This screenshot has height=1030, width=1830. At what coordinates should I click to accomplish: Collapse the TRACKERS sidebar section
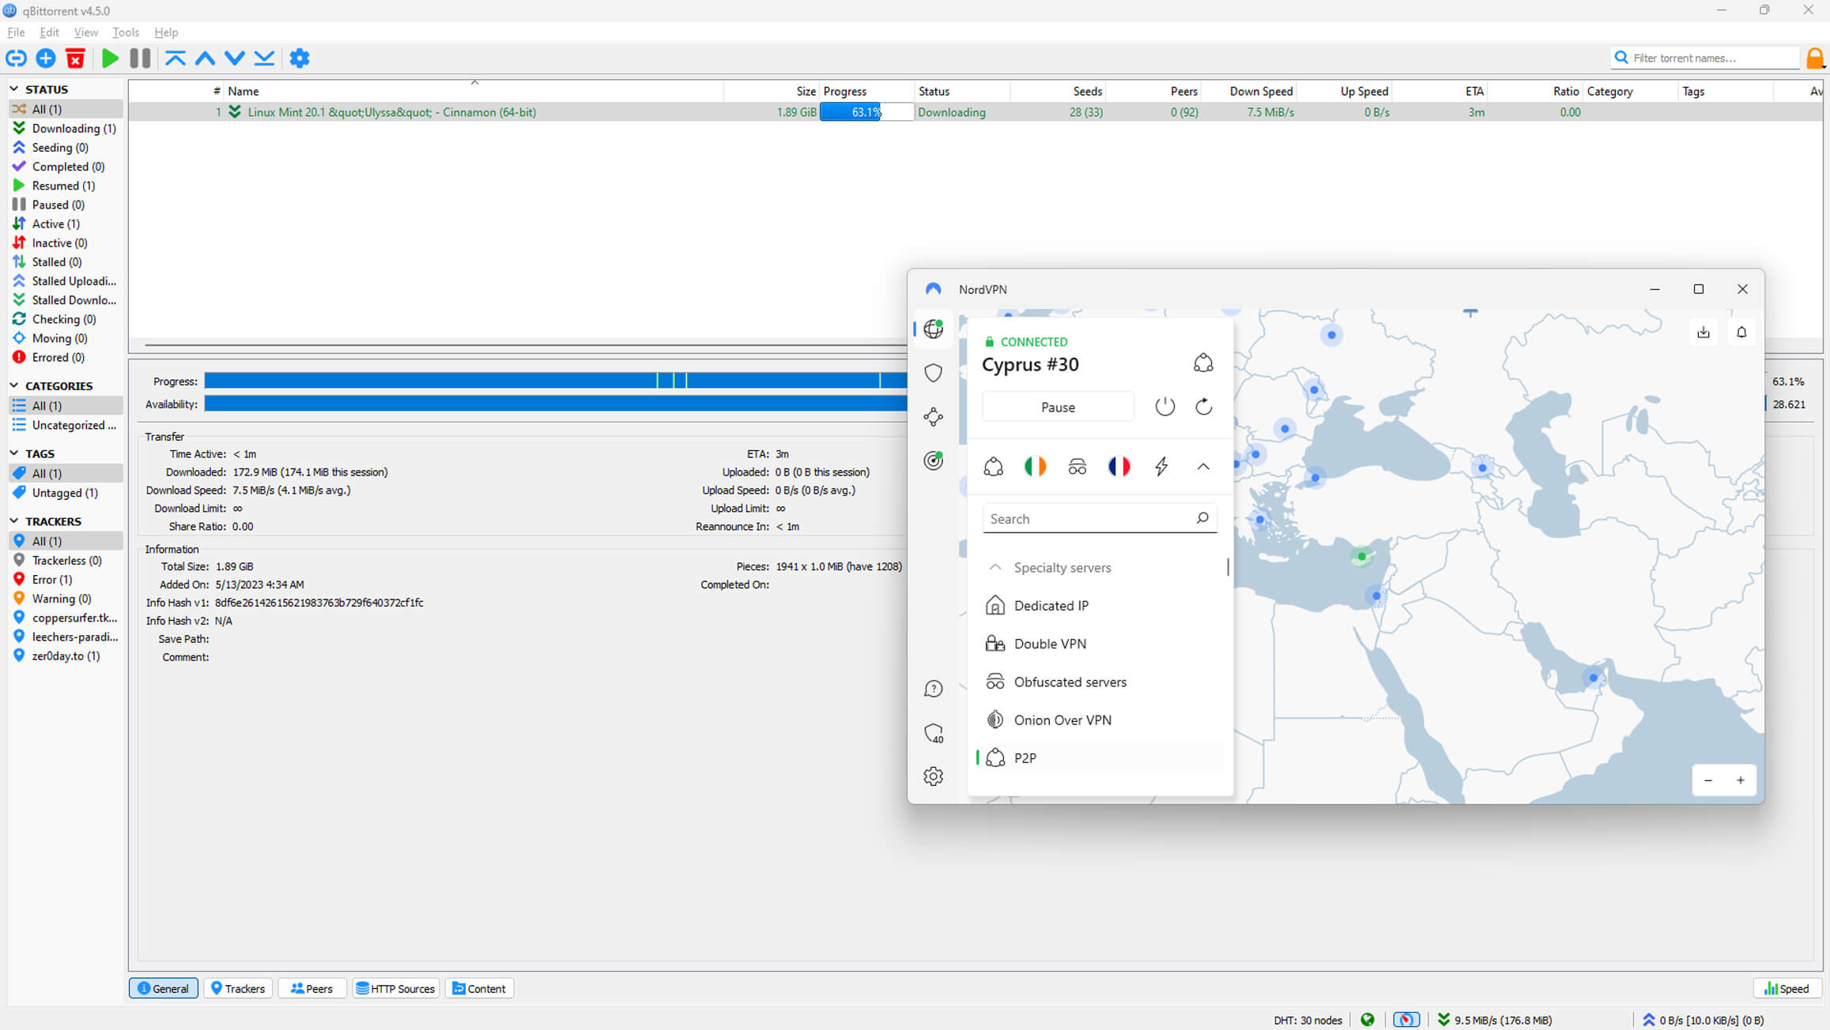13,521
